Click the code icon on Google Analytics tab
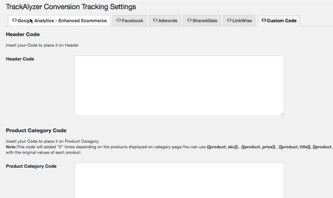Screen dimensions: 333x198 coord(14,20)
